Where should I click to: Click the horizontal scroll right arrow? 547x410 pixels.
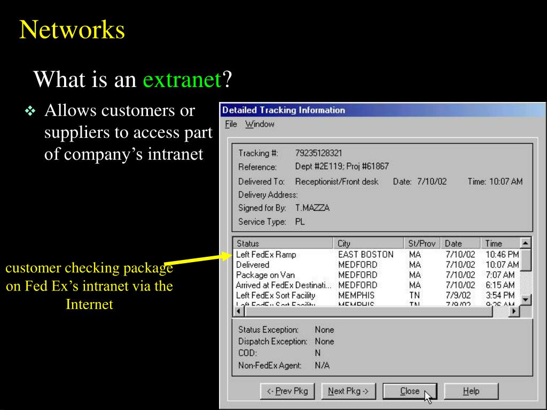(513, 311)
